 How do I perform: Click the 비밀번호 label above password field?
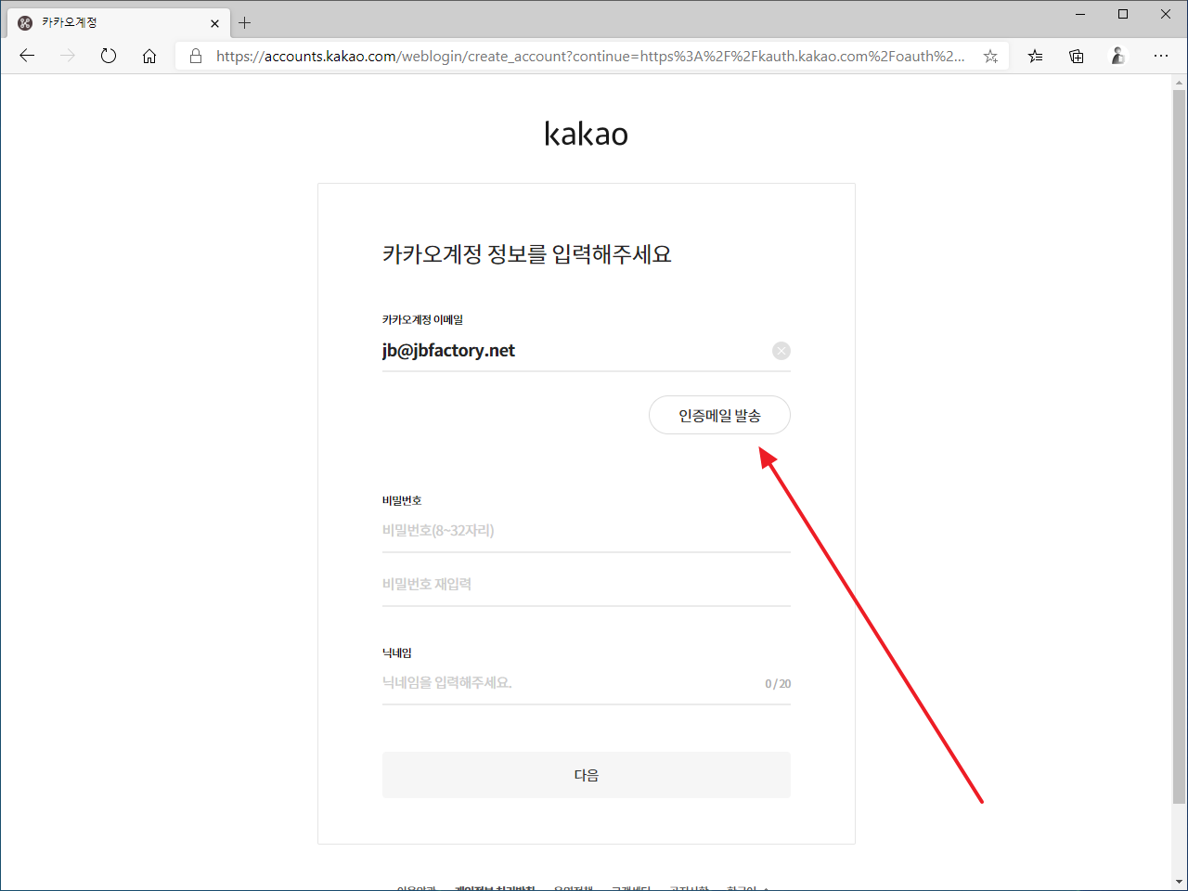point(402,500)
